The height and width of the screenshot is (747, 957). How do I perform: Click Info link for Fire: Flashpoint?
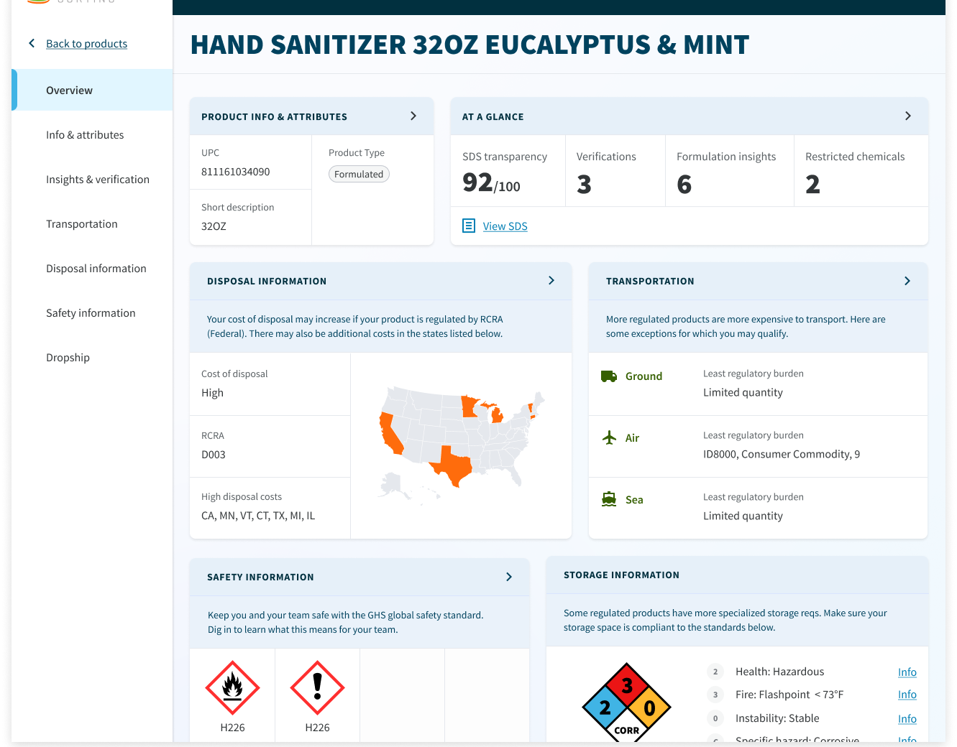[907, 695]
